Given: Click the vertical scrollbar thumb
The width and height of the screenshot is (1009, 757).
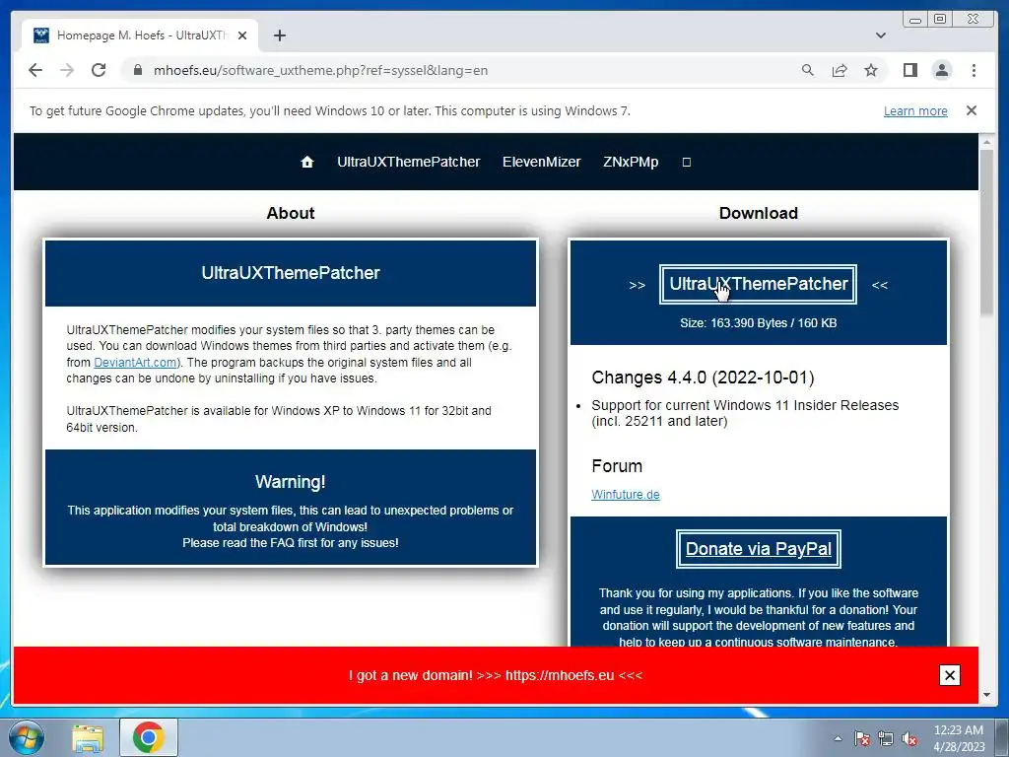Looking at the screenshot, I should point(986,232).
